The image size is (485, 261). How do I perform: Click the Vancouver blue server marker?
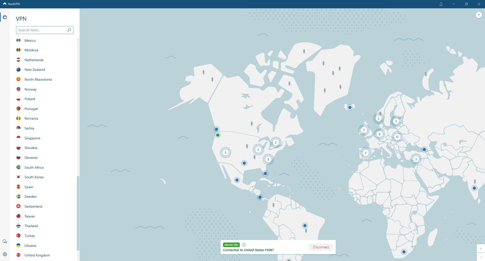coord(216,129)
